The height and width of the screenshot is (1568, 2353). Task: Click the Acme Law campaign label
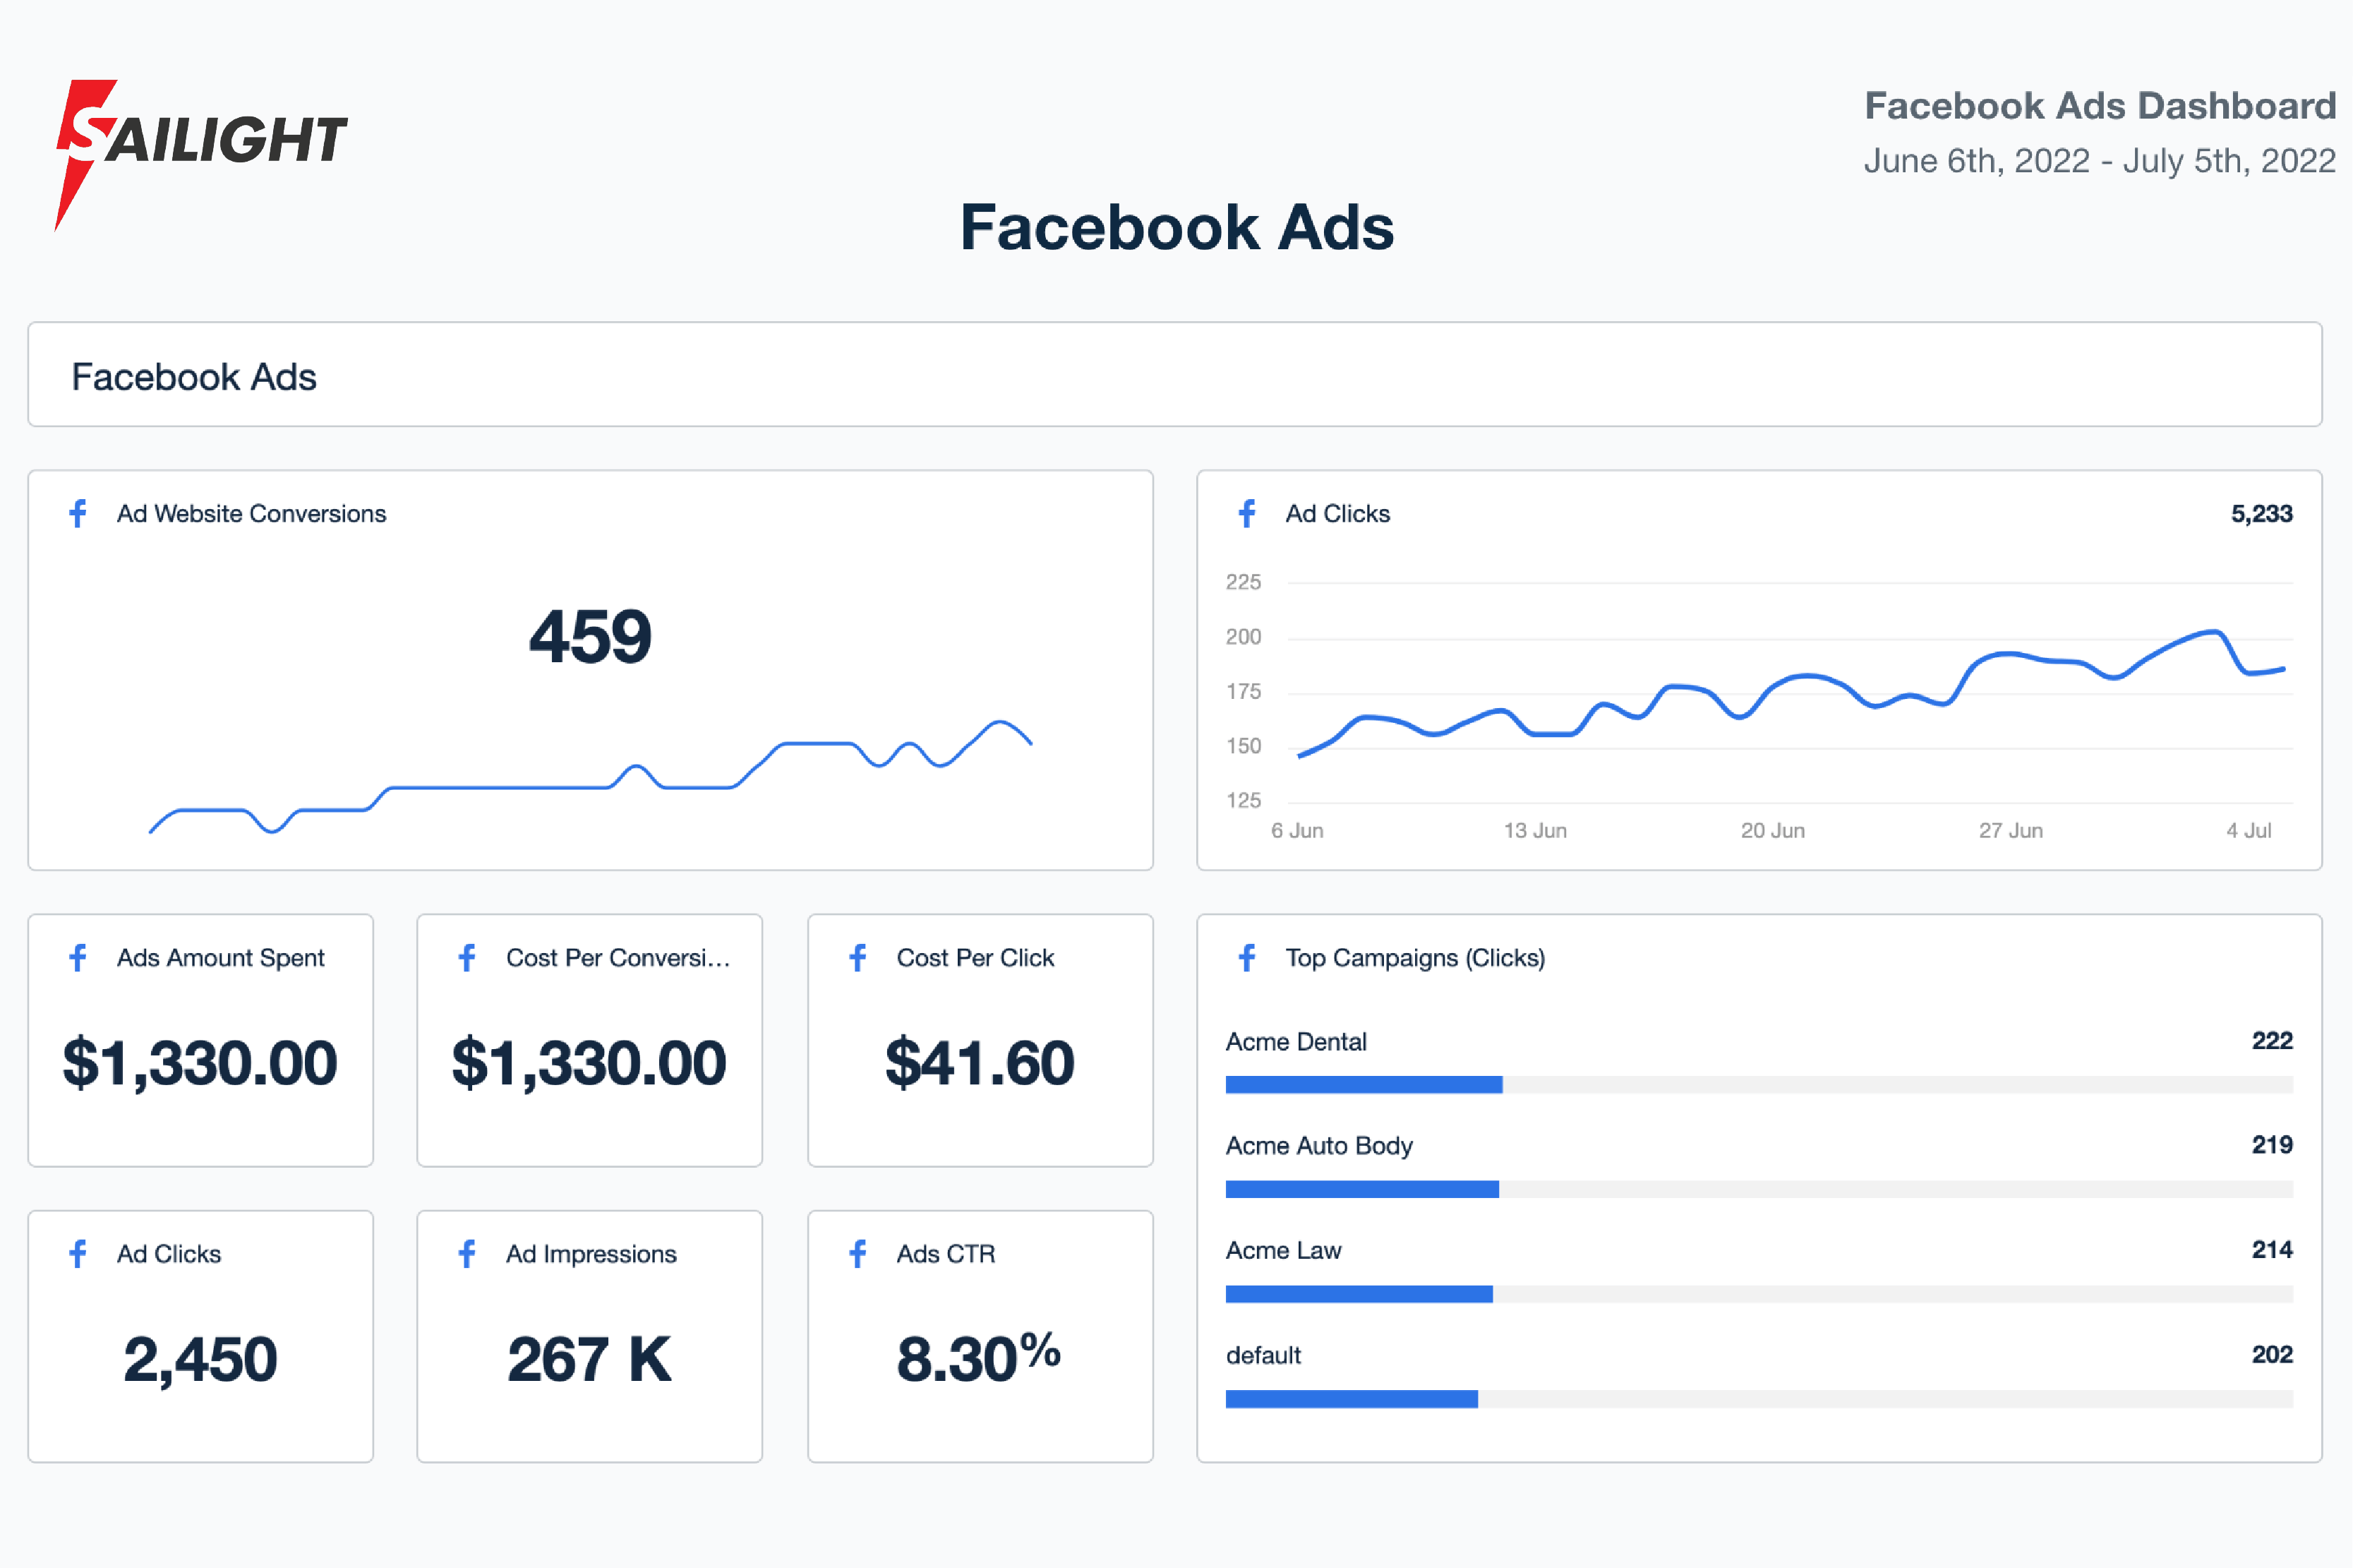tap(1284, 1250)
